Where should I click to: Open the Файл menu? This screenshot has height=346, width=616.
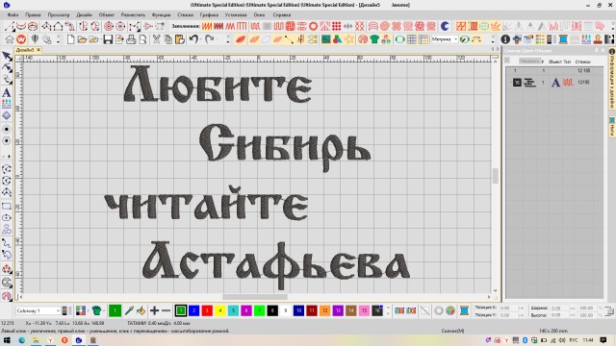13,15
